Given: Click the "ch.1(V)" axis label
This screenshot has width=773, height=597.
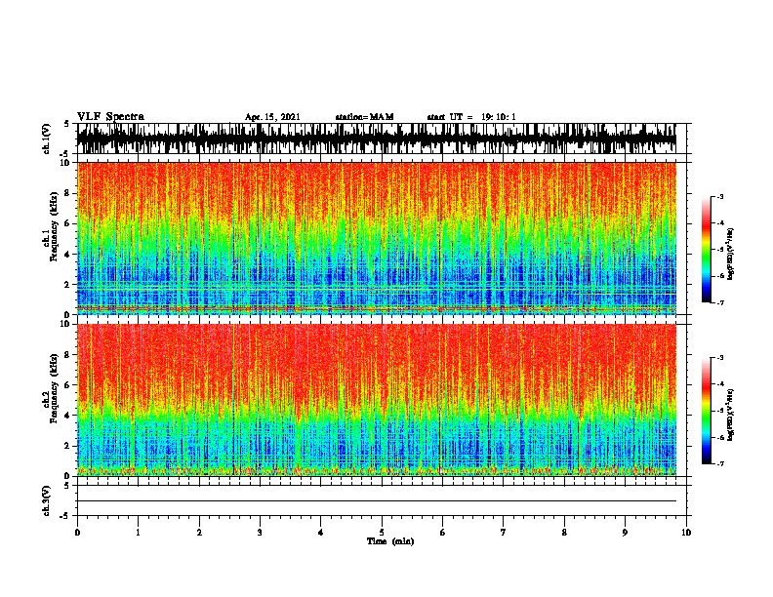Looking at the screenshot, I should click(x=47, y=139).
